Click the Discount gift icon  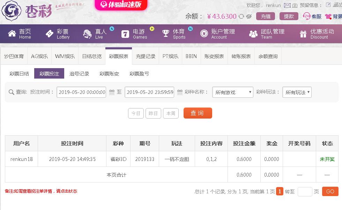pyautogui.click(x=303, y=34)
